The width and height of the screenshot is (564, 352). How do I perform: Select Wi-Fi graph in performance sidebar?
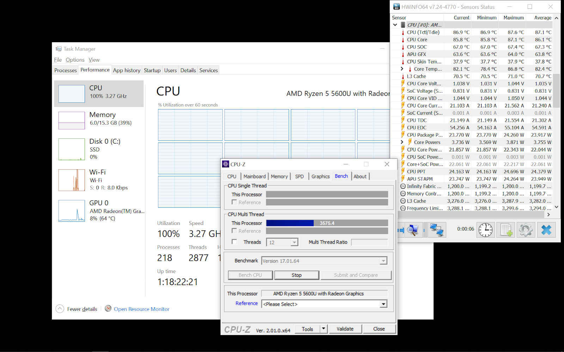[x=72, y=180]
